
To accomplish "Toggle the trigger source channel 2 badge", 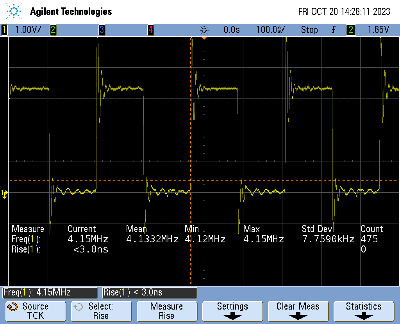I will (x=351, y=30).
